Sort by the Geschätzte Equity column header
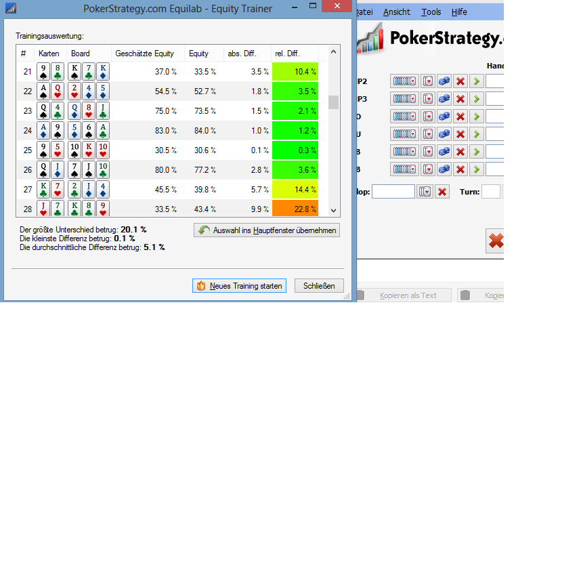Viewport: 579px width, 576px height. point(148,54)
